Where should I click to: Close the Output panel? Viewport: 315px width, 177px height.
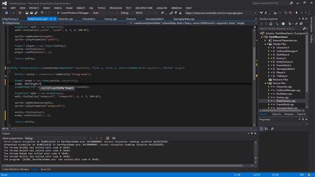pos(255,133)
